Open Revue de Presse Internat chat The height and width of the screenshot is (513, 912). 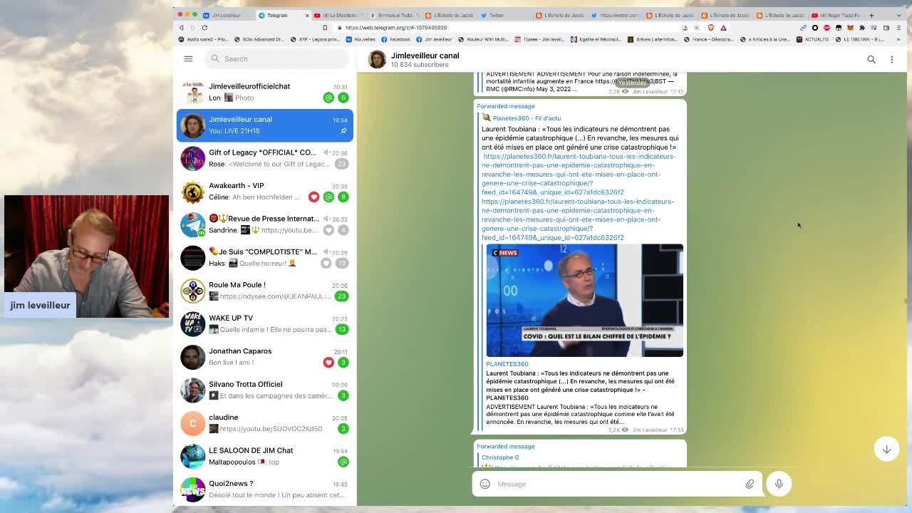(264, 224)
